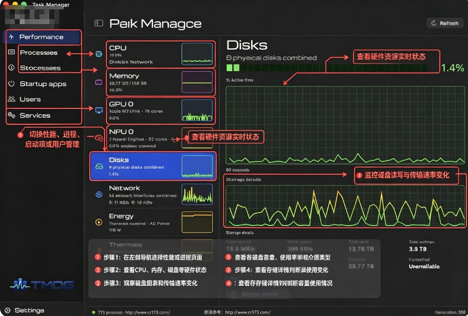Select the clock icon beside Stocessees
Viewport: 468px width, 316px height.
click(12, 68)
